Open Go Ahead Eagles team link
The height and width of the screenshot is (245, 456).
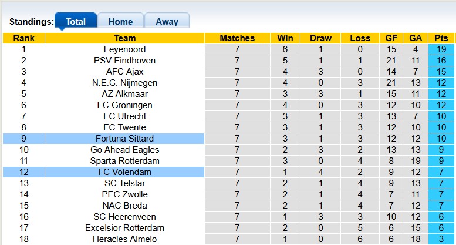point(124,150)
